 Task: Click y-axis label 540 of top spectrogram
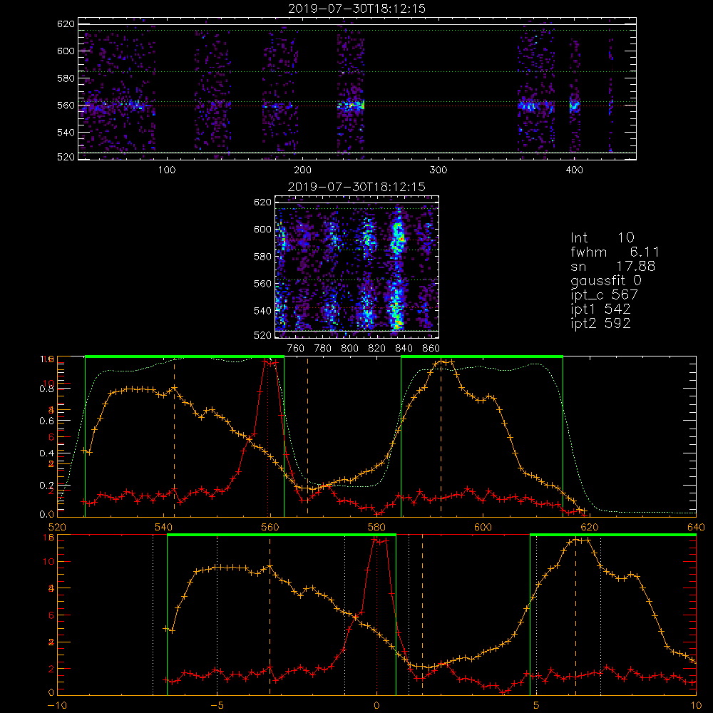click(x=66, y=133)
